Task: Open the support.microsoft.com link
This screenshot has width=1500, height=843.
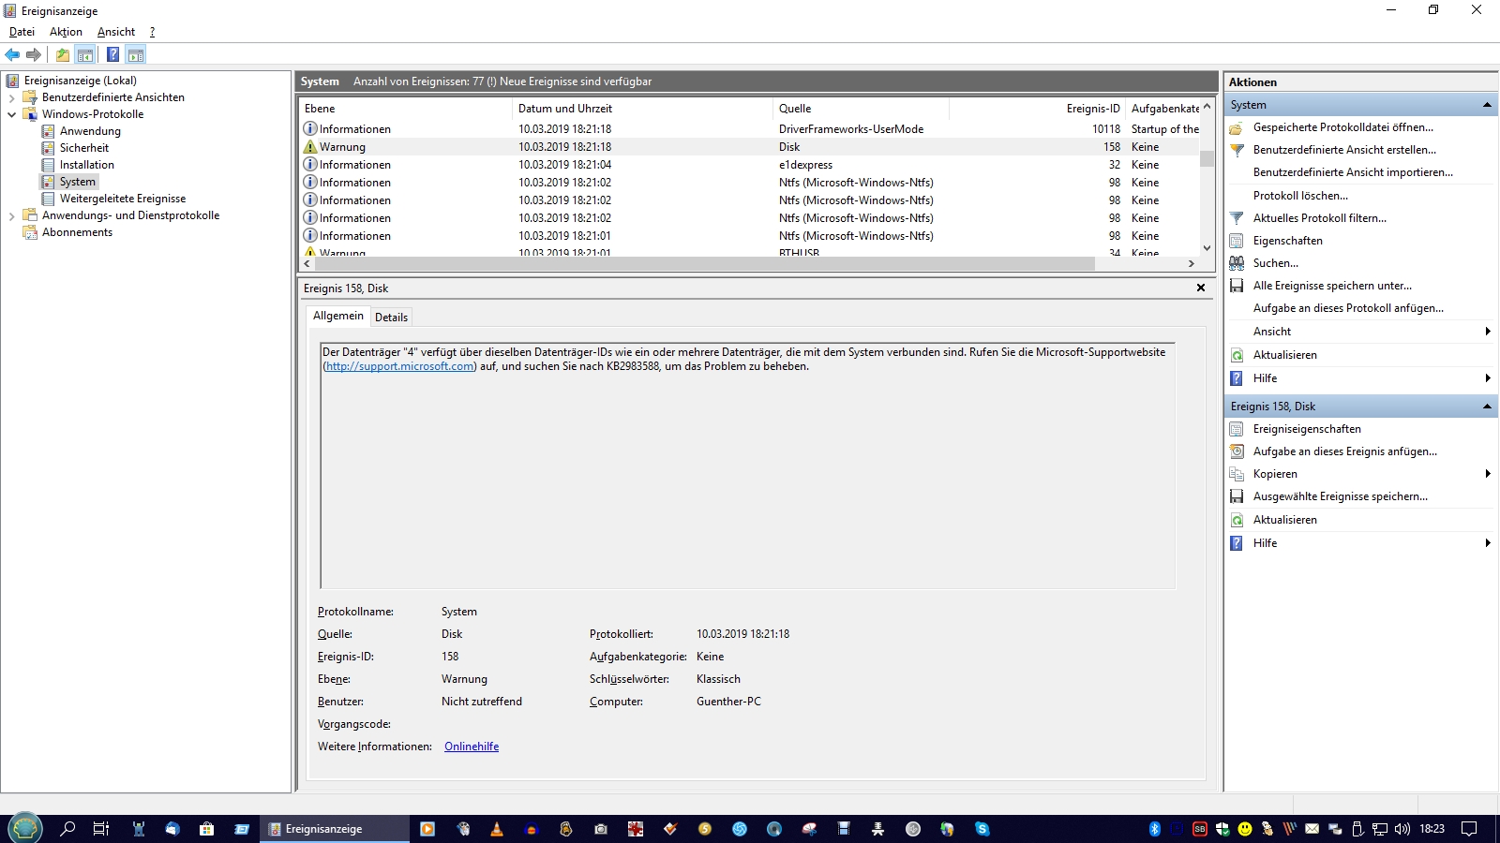Action: (400, 366)
